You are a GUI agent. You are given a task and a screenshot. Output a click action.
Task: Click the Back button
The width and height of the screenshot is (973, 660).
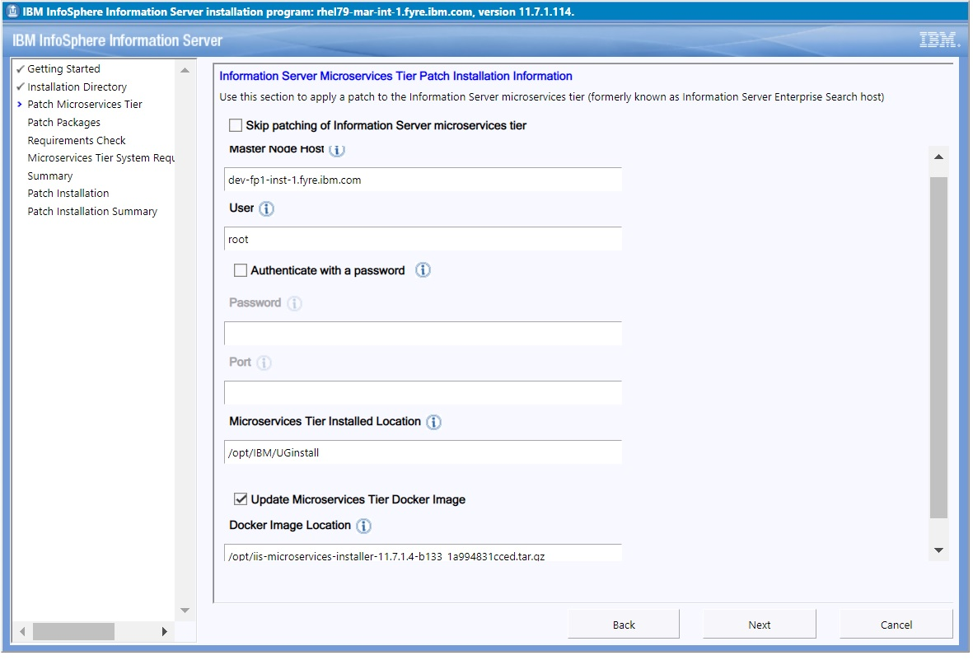[x=624, y=624]
